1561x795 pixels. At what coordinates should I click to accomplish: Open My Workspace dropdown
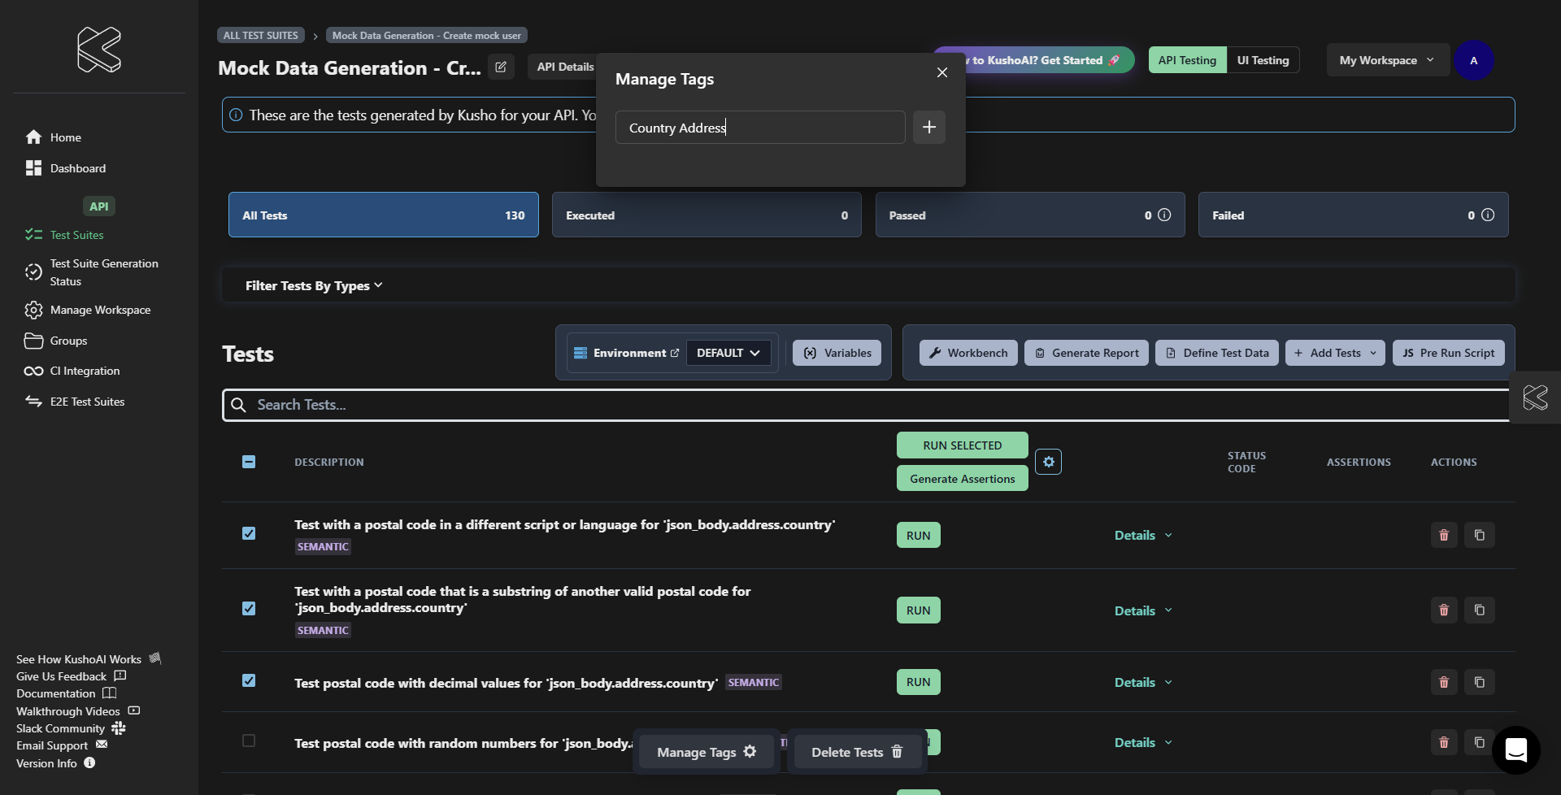[x=1388, y=60]
